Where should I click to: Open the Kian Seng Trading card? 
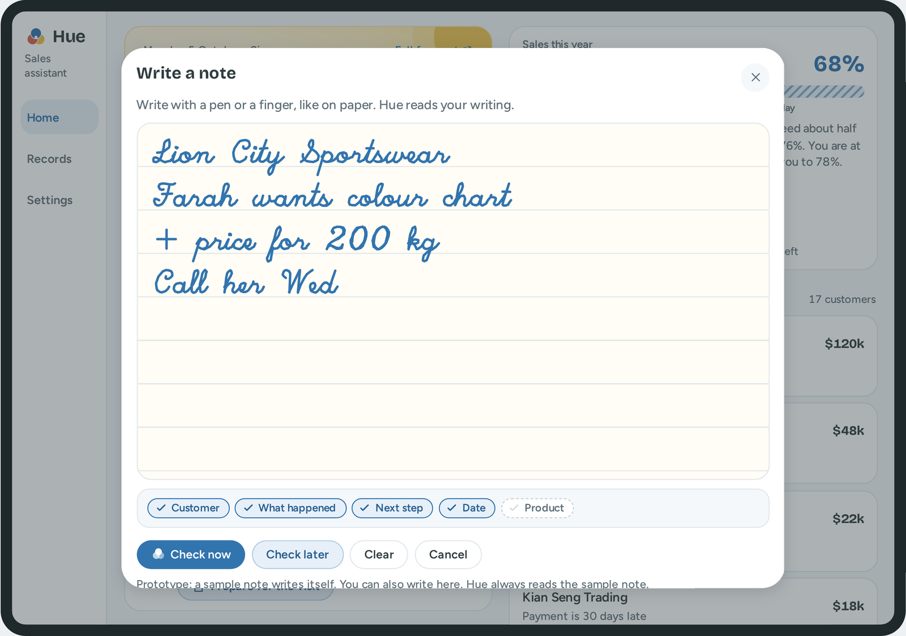[x=693, y=606]
